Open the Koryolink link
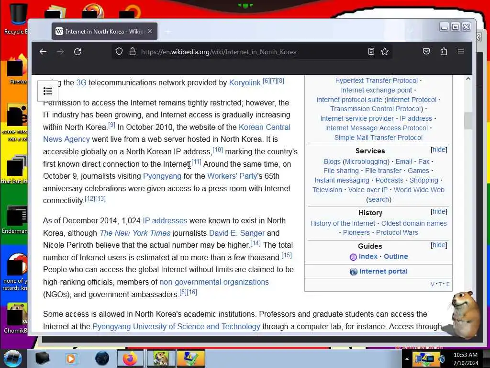The height and width of the screenshot is (368, 490). pyautogui.click(x=245, y=82)
